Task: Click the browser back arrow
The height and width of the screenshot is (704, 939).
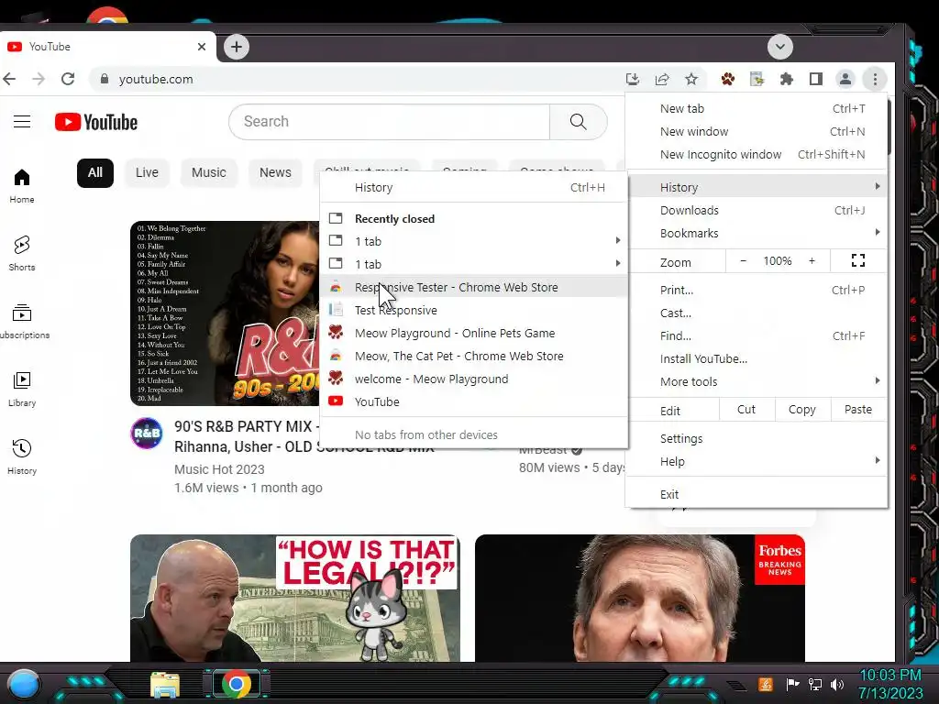Action: tap(9, 79)
